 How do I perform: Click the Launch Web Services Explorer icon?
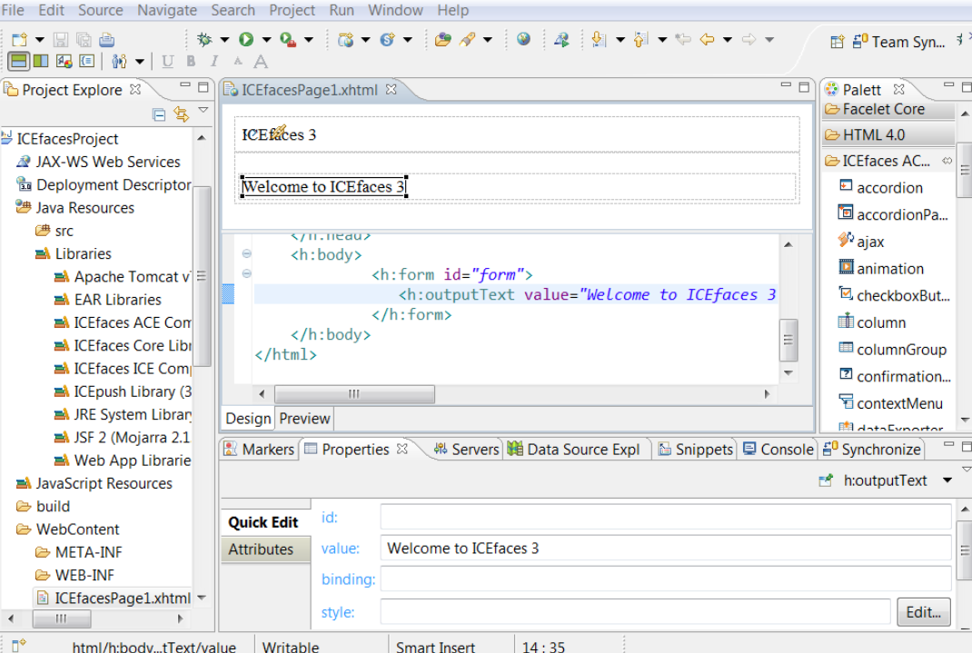(561, 40)
